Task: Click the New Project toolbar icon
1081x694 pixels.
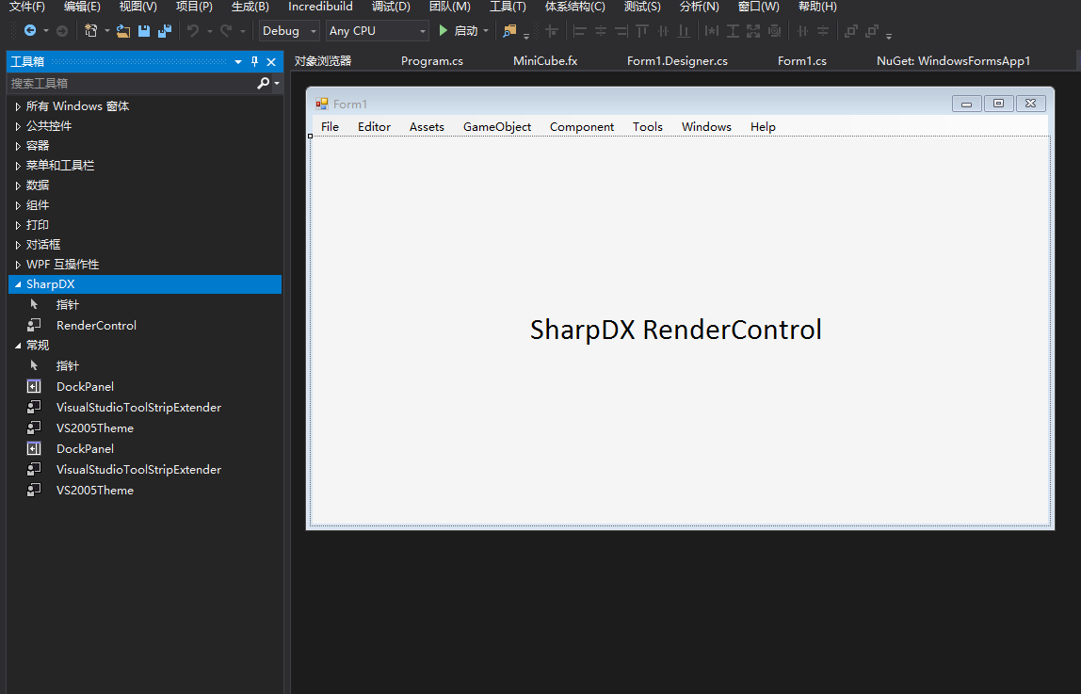Action: [x=90, y=30]
